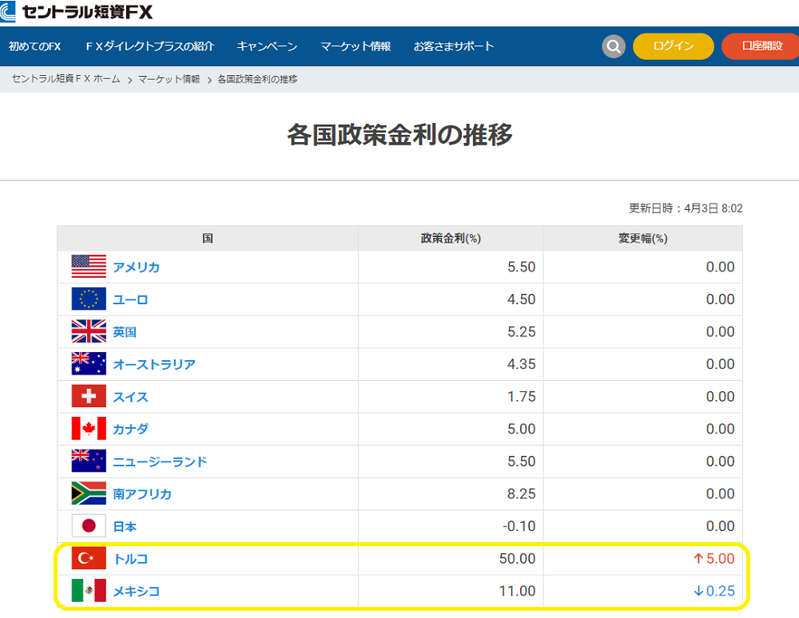799x618 pixels.
Task: Click Turkey's policy rate 50.00
Action: pyautogui.click(x=517, y=558)
